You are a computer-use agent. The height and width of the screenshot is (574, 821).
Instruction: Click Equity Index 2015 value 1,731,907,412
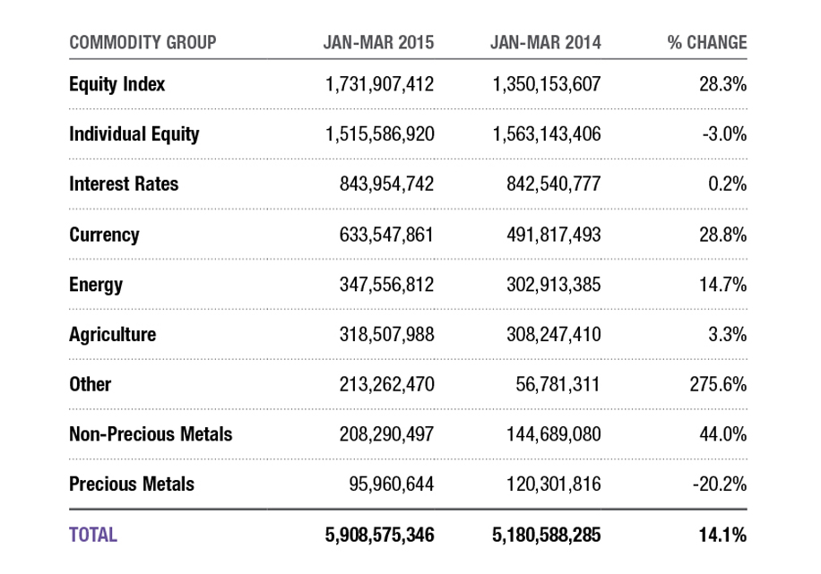[380, 85]
